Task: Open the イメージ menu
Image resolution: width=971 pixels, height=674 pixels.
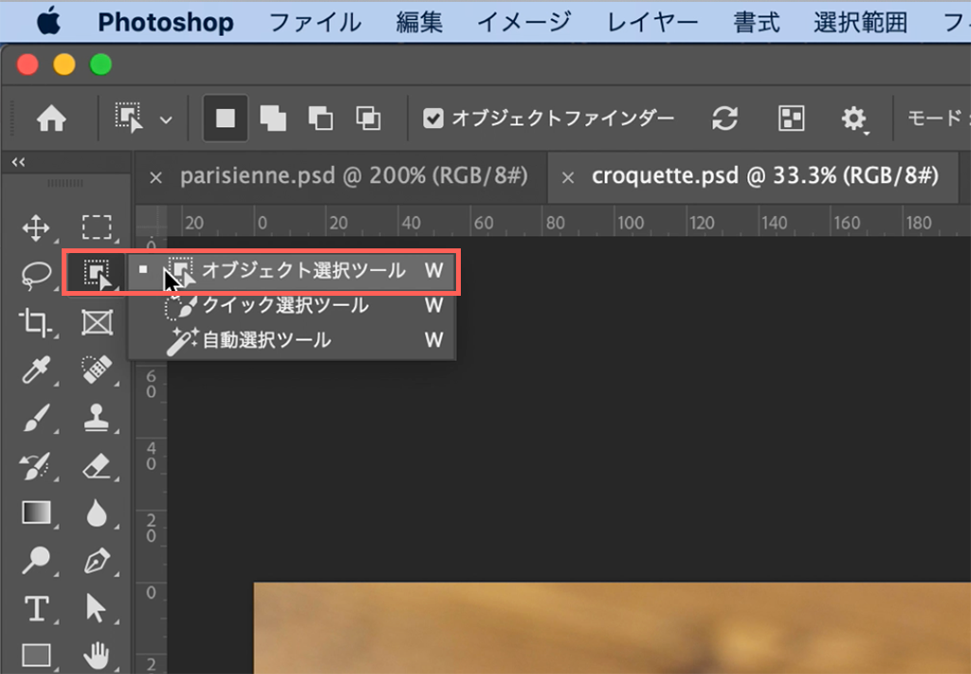Action: [x=523, y=23]
